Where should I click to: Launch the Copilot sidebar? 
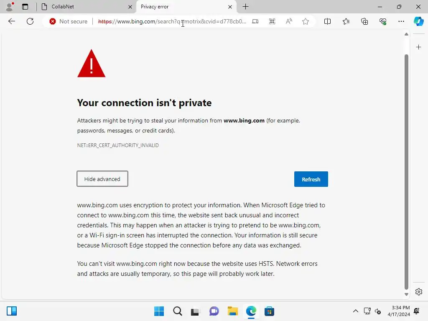click(418, 21)
